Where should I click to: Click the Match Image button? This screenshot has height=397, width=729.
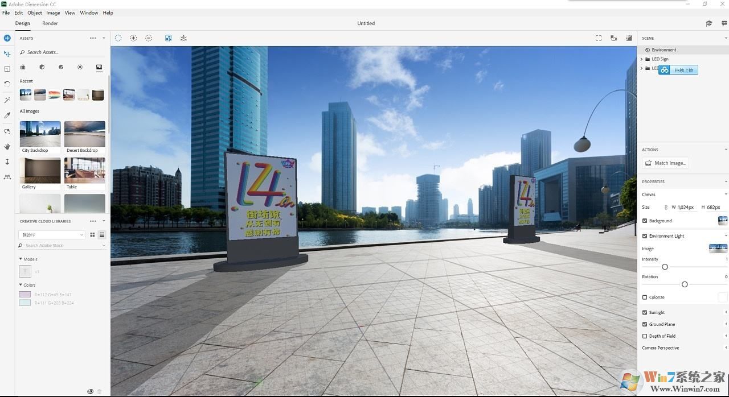coord(665,163)
